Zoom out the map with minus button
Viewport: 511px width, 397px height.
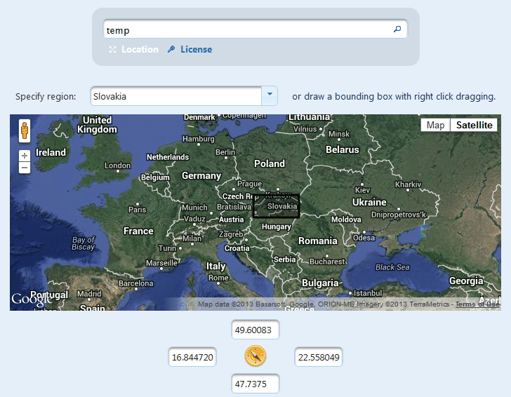[25, 168]
